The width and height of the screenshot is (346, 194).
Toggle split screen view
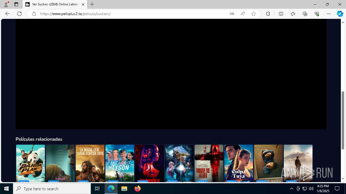(x=281, y=14)
